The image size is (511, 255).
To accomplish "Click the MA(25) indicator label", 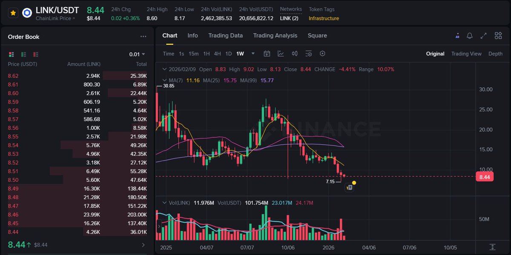I will coord(212,80).
